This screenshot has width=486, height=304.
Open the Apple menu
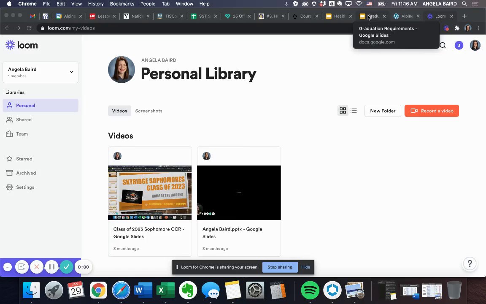(9, 4)
